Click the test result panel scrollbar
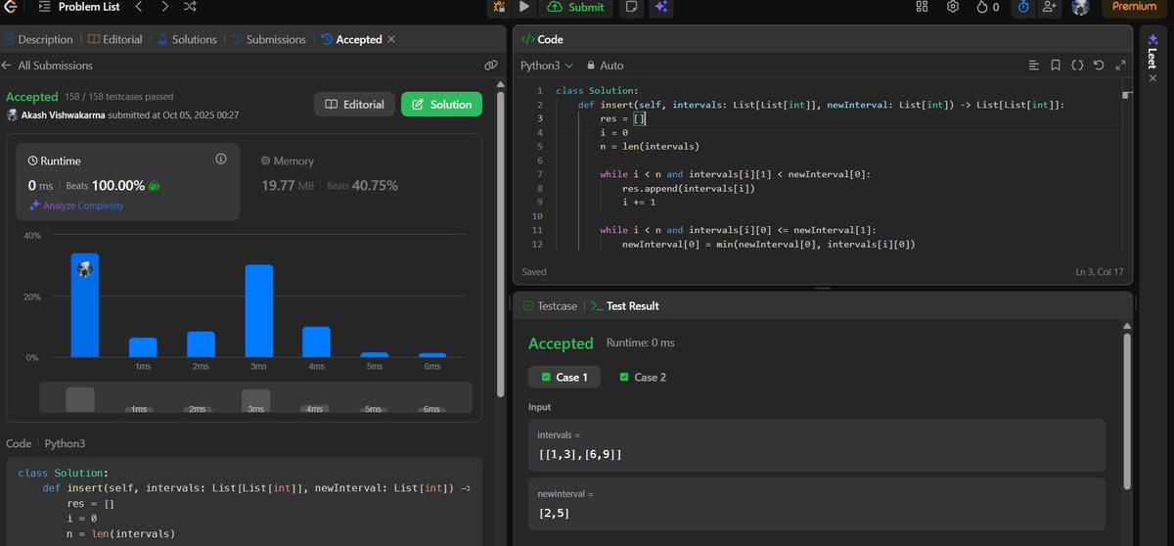Screen dimensions: 1174x546 (x=1126, y=411)
